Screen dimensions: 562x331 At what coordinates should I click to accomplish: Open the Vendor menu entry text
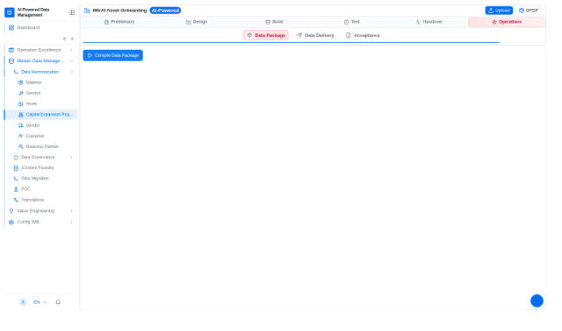(x=33, y=125)
